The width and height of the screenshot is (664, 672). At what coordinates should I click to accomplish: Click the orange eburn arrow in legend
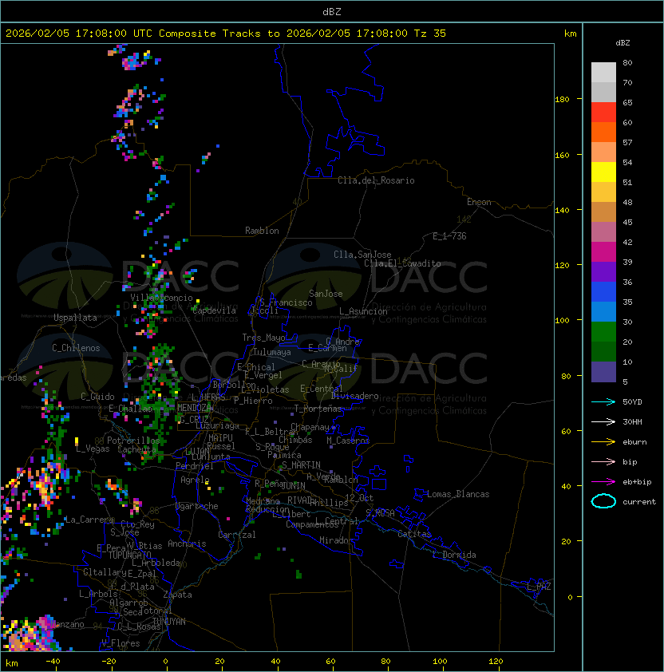[x=603, y=441]
